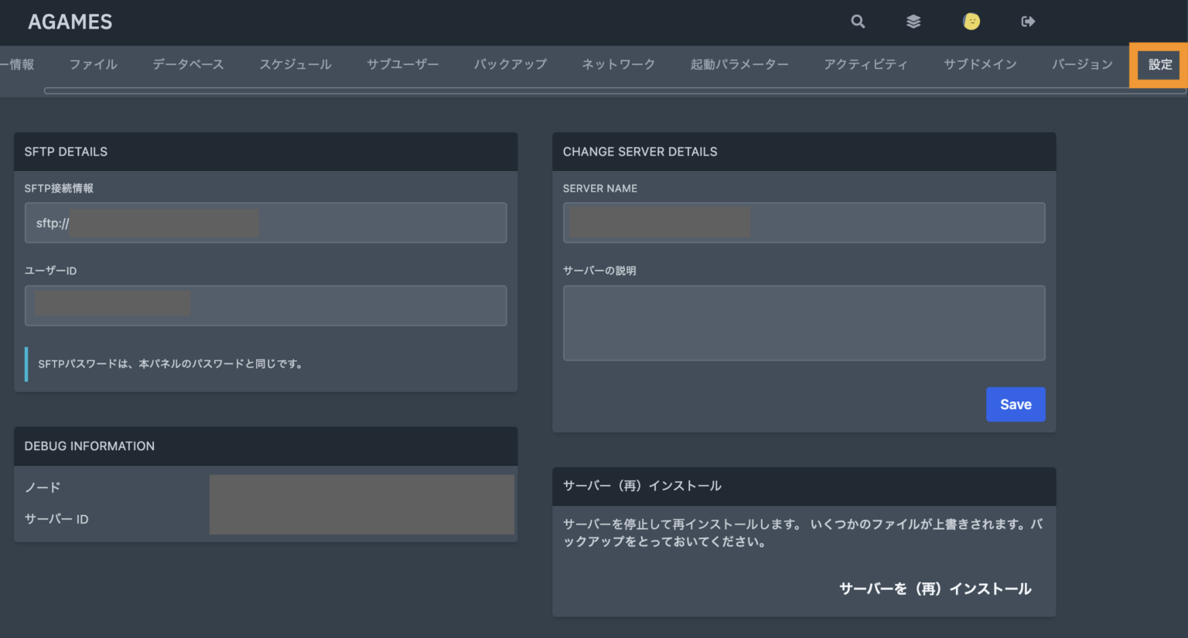Select the スケジュール tab
This screenshot has height=638, width=1188.
click(x=295, y=65)
